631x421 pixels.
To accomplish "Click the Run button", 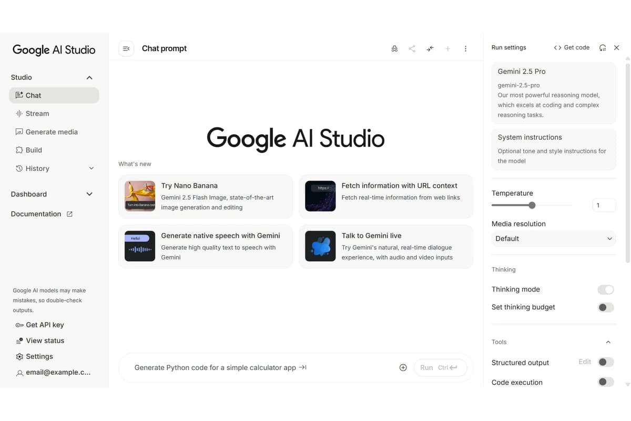I will coord(440,368).
